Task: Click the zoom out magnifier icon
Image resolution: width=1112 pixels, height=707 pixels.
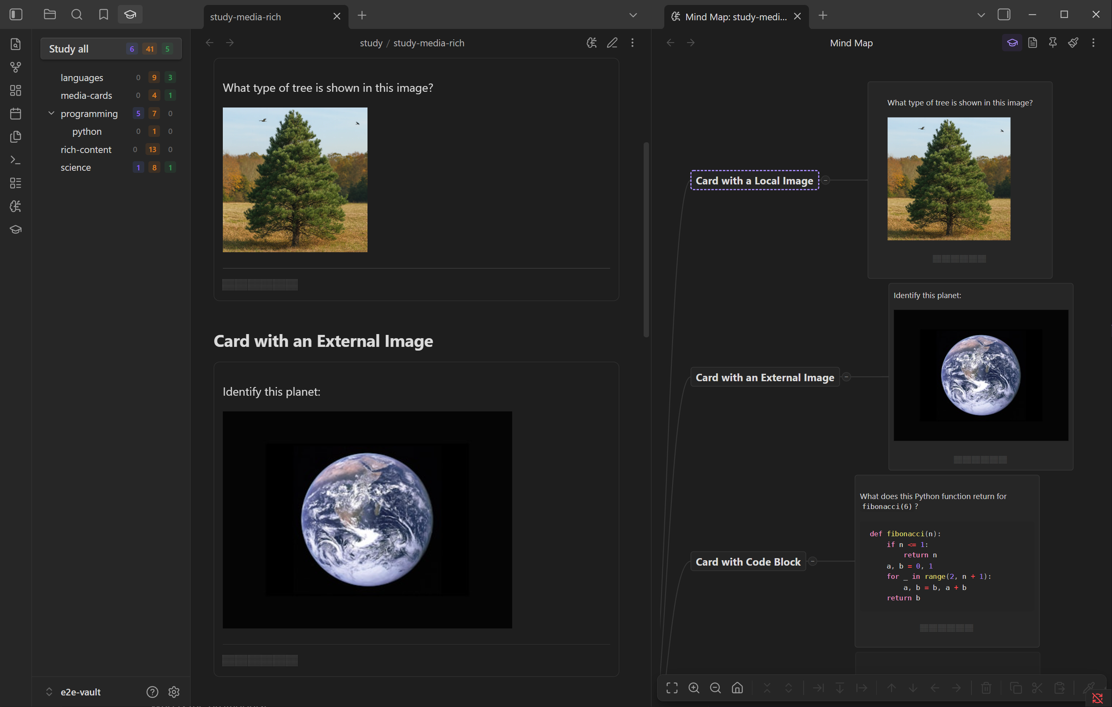Action: (x=715, y=688)
